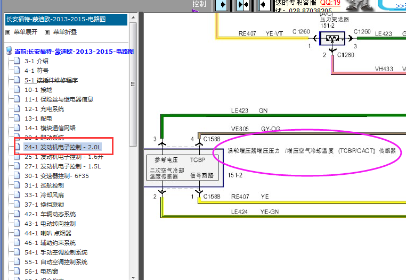
Task: Click the collapse-panel left arrow icon
Action: [264, 5]
